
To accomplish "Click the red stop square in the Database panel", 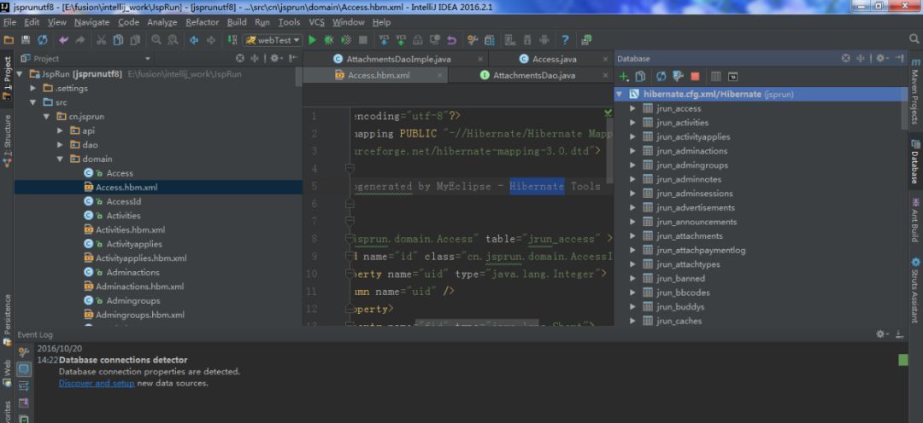I will [x=695, y=77].
